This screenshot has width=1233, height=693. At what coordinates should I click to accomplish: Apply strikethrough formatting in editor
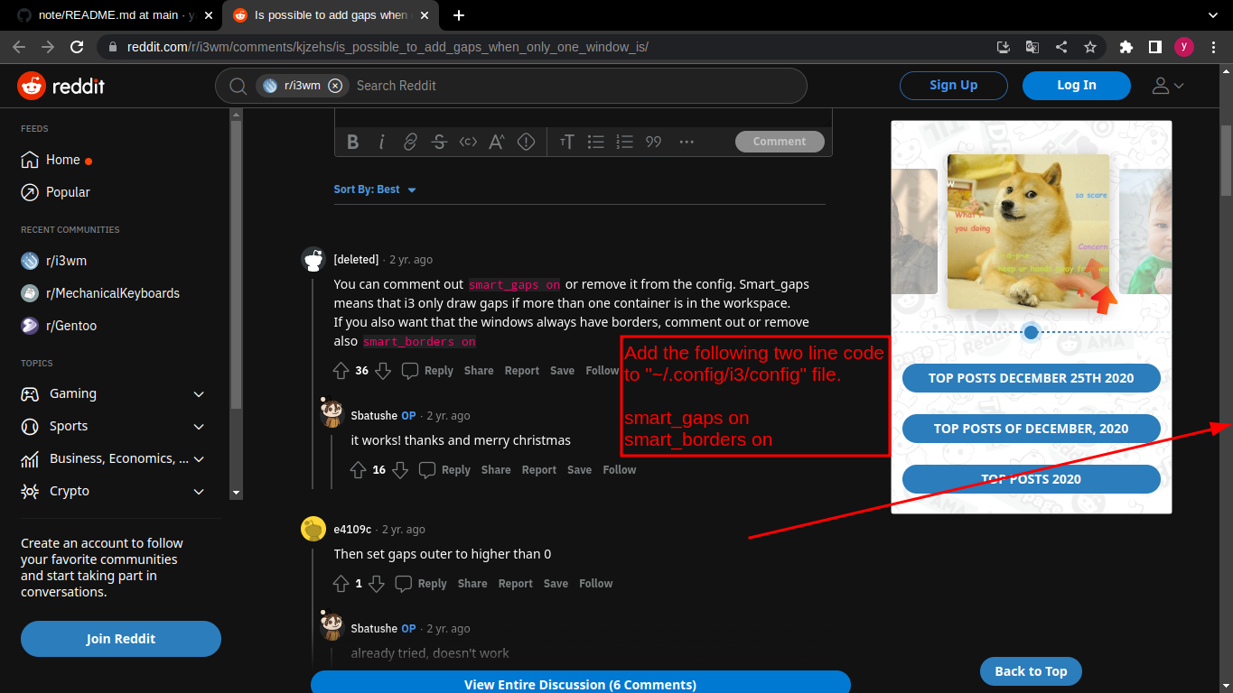click(439, 142)
